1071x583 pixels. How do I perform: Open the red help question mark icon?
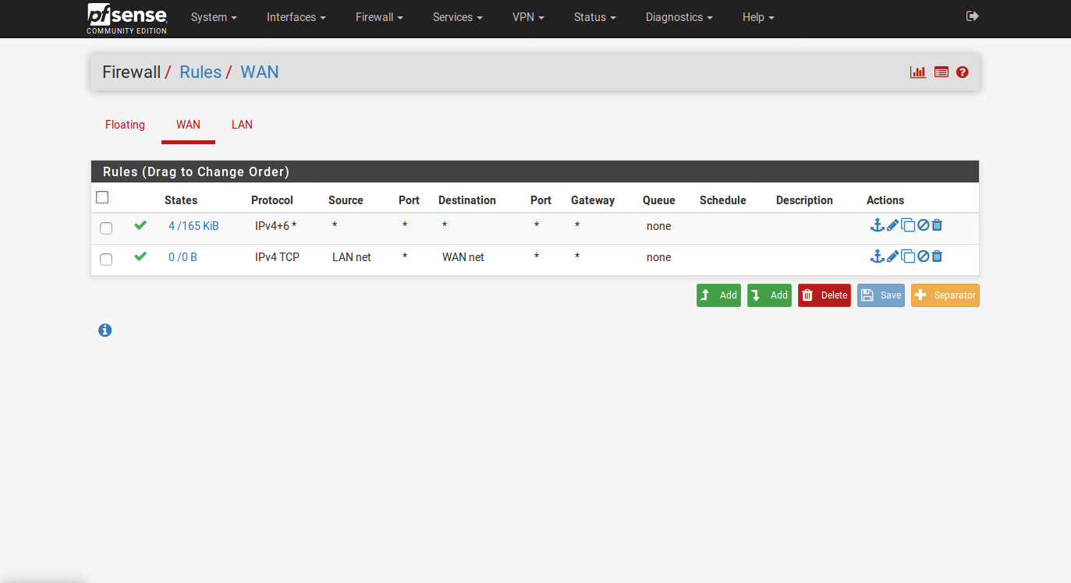(963, 72)
